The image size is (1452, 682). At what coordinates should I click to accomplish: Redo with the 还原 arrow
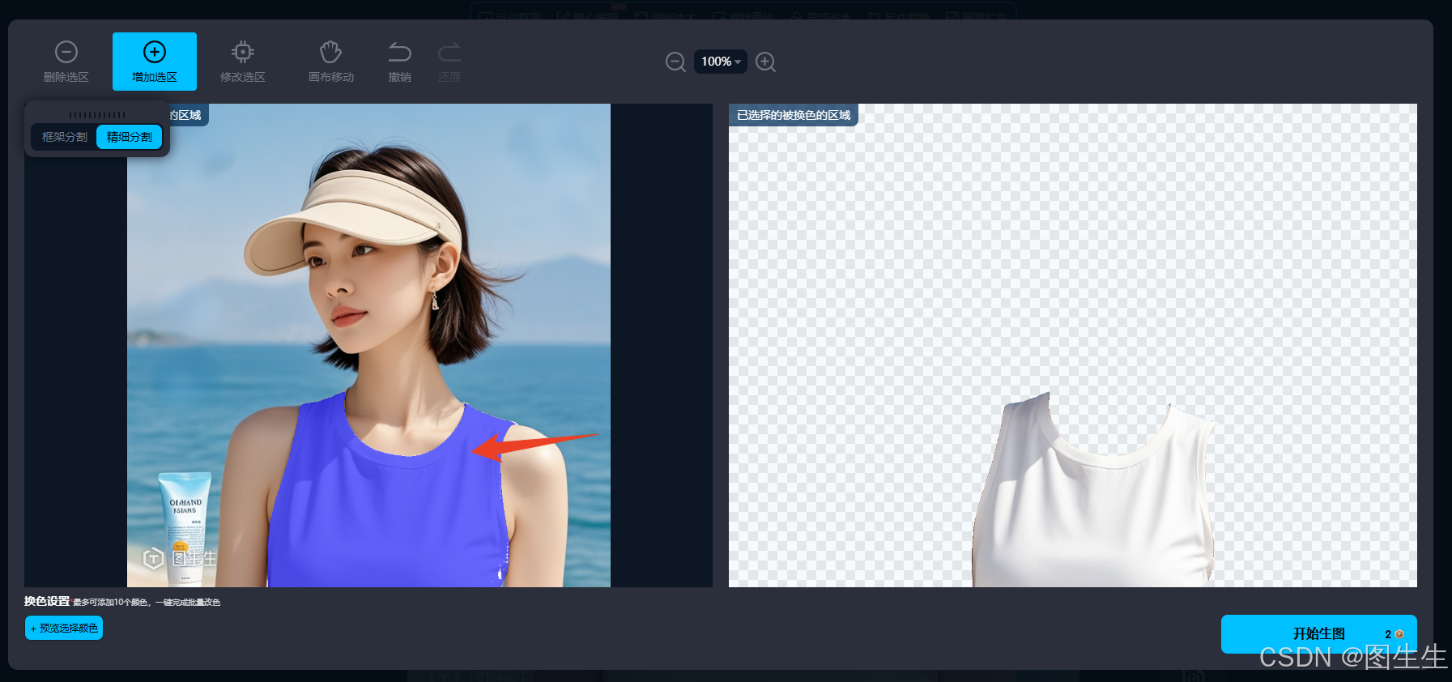tap(449, 62)
